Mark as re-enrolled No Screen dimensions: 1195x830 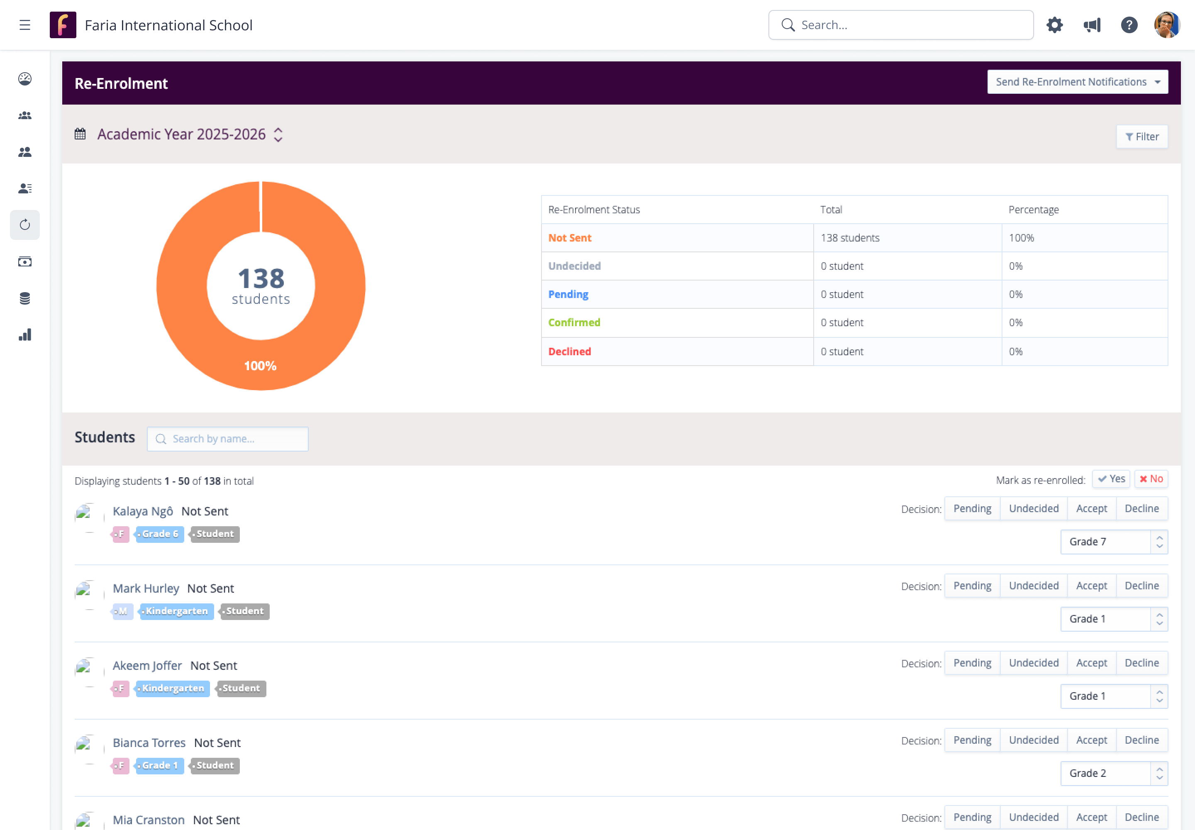coord(1151,479)
